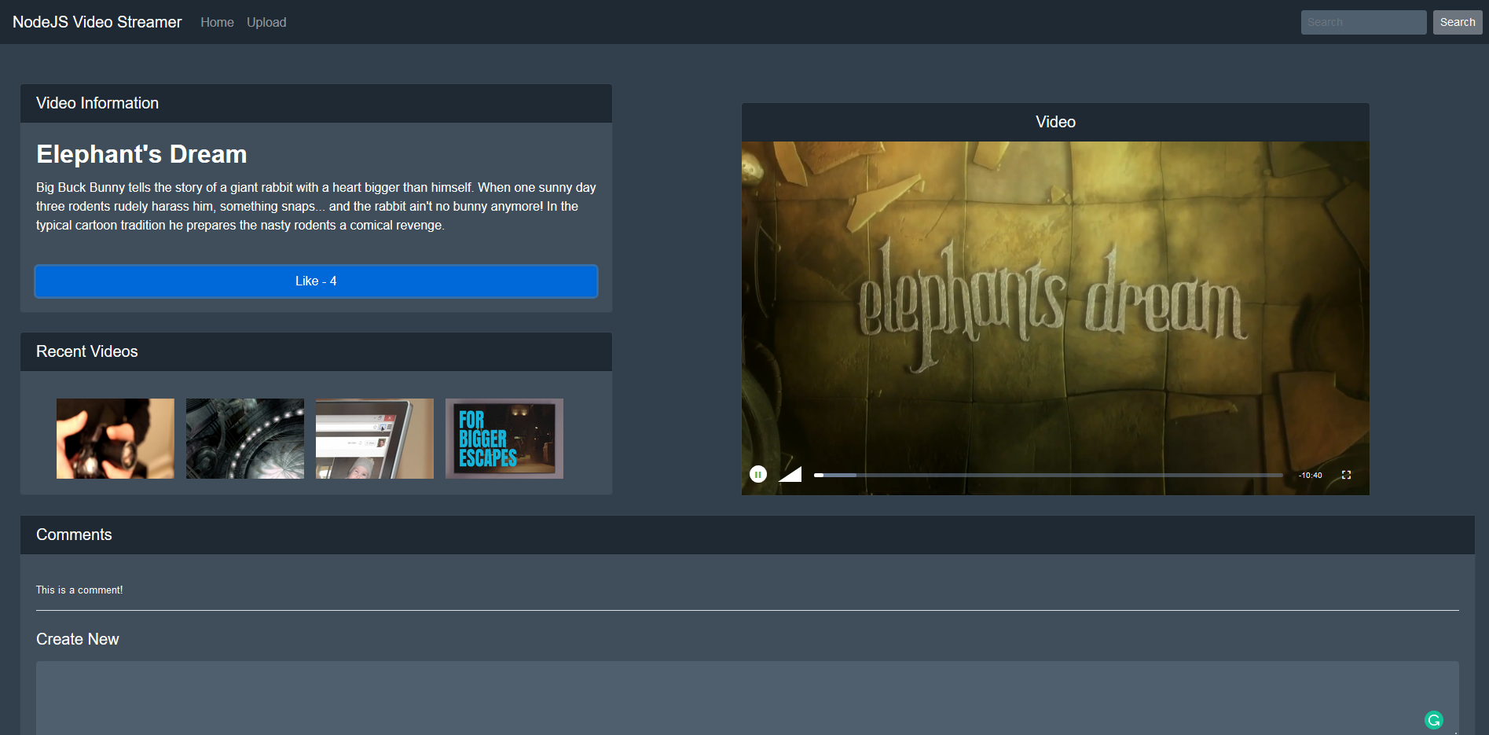The image size is (1489, 735).
Task: Open the hands holding camera thumbnail
Action: (x=116, y=439)
